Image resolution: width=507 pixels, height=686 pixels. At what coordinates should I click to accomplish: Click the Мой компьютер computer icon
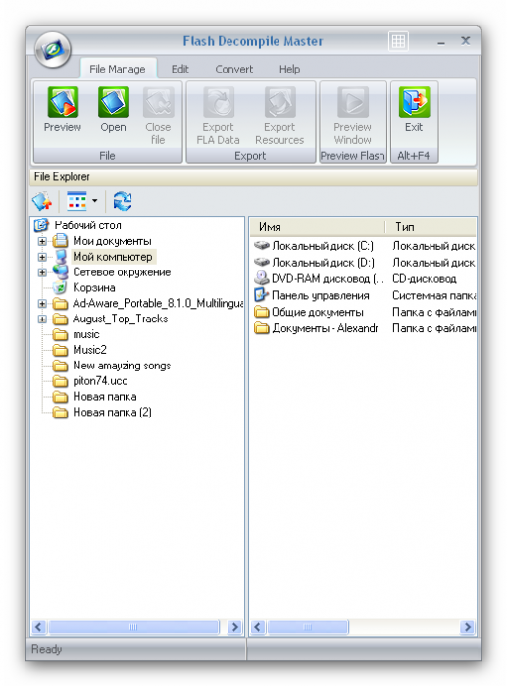click(60, 257)
